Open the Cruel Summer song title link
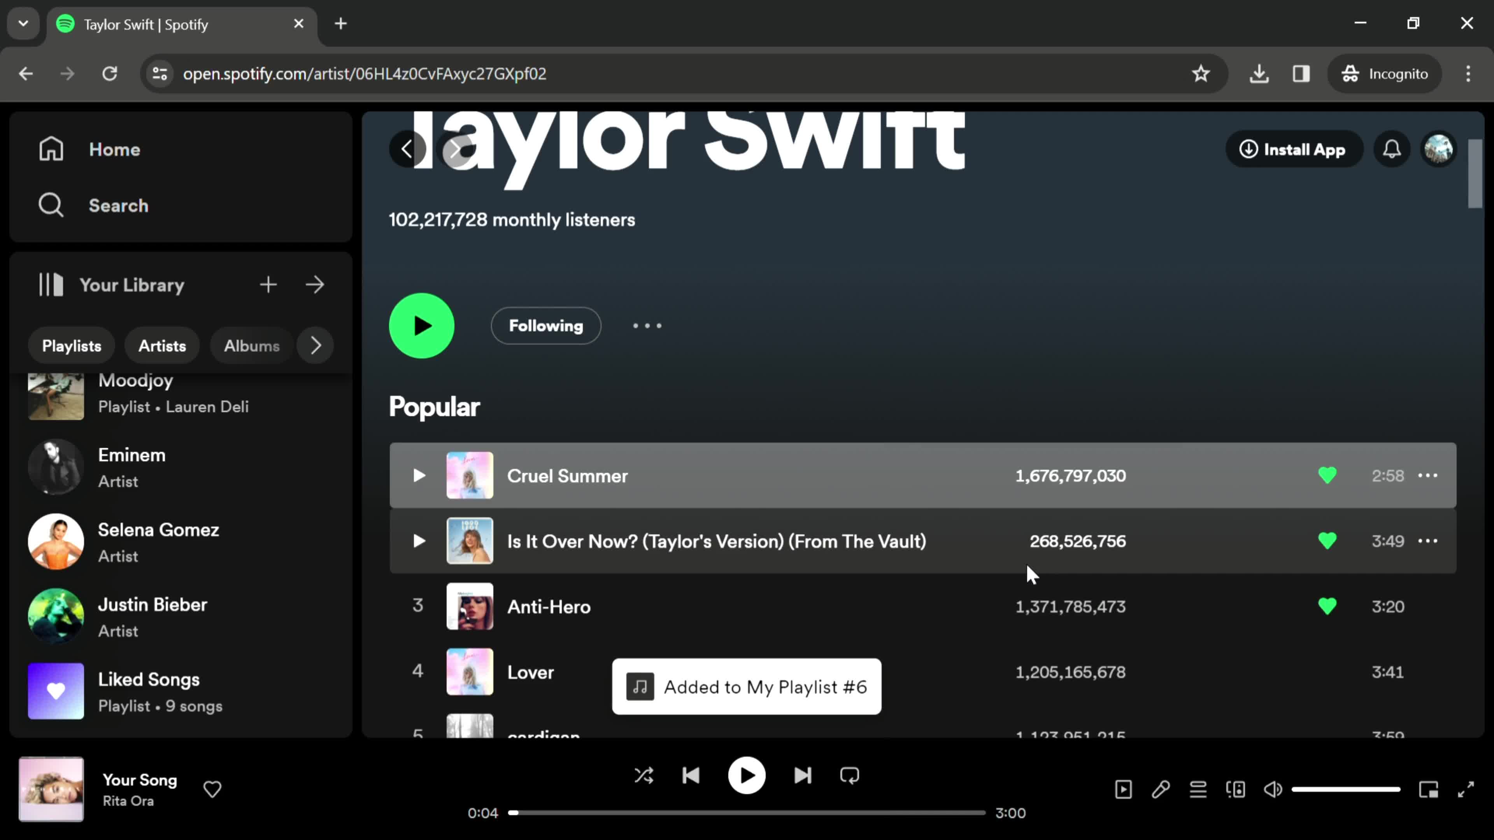This screenshot has height=840, width=1494. click(567, 476)
